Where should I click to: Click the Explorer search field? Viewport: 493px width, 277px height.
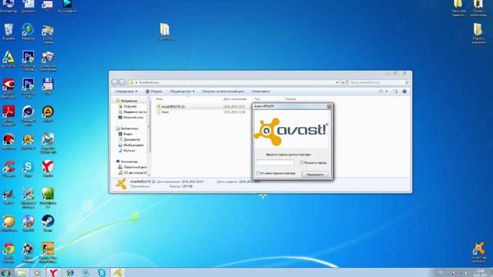click(378, 82)
